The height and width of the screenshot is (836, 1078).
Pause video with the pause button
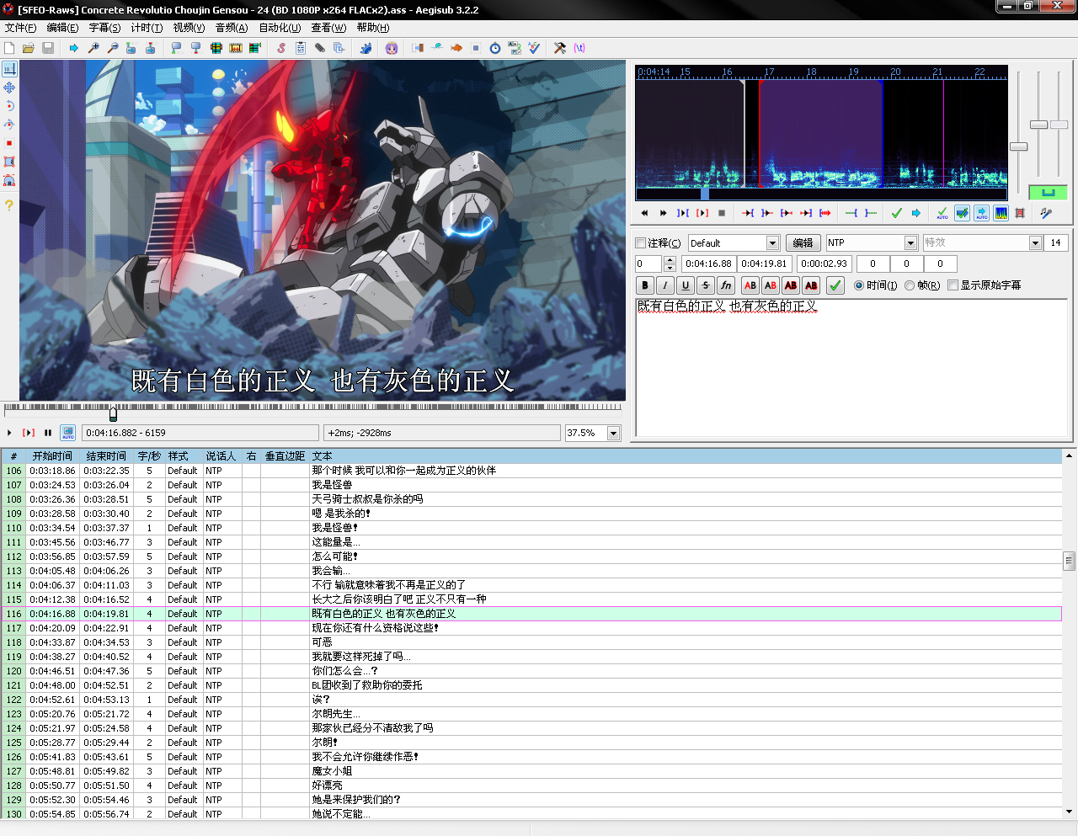[x=48, y=433]
